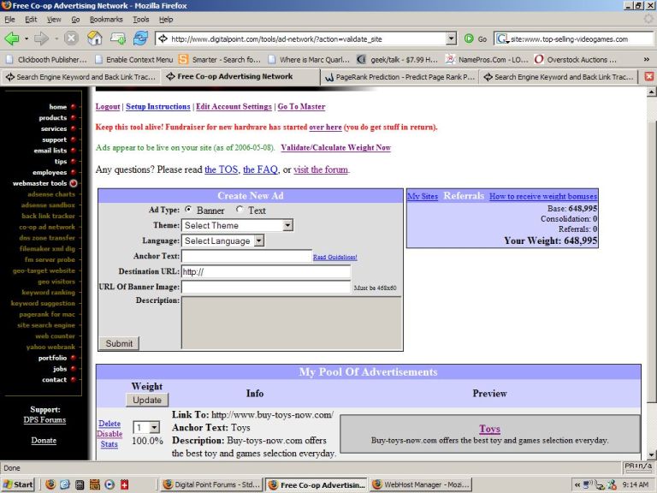This screenshot has width=657, height=493.
Task: Switch to first Search Engine Keyword tab
Action: (x=80, y=77)
